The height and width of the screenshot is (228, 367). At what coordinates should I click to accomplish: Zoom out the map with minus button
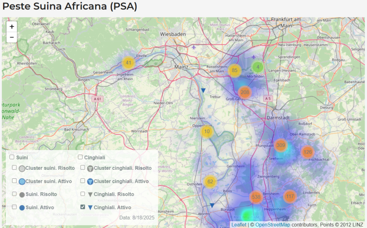tap(12, 37)
